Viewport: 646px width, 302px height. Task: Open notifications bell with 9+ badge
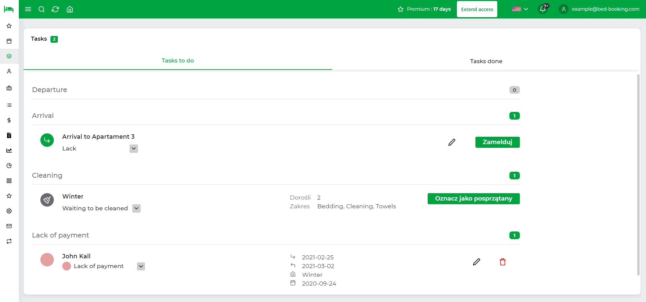coord(543,9)
